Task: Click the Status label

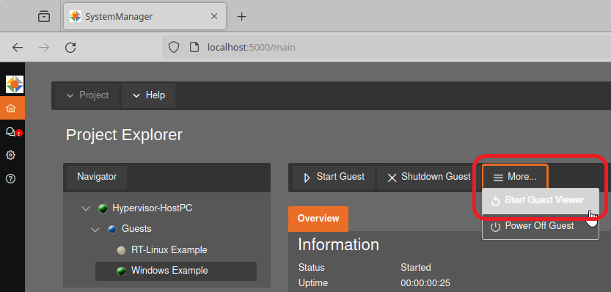Action: coord(311,268)
